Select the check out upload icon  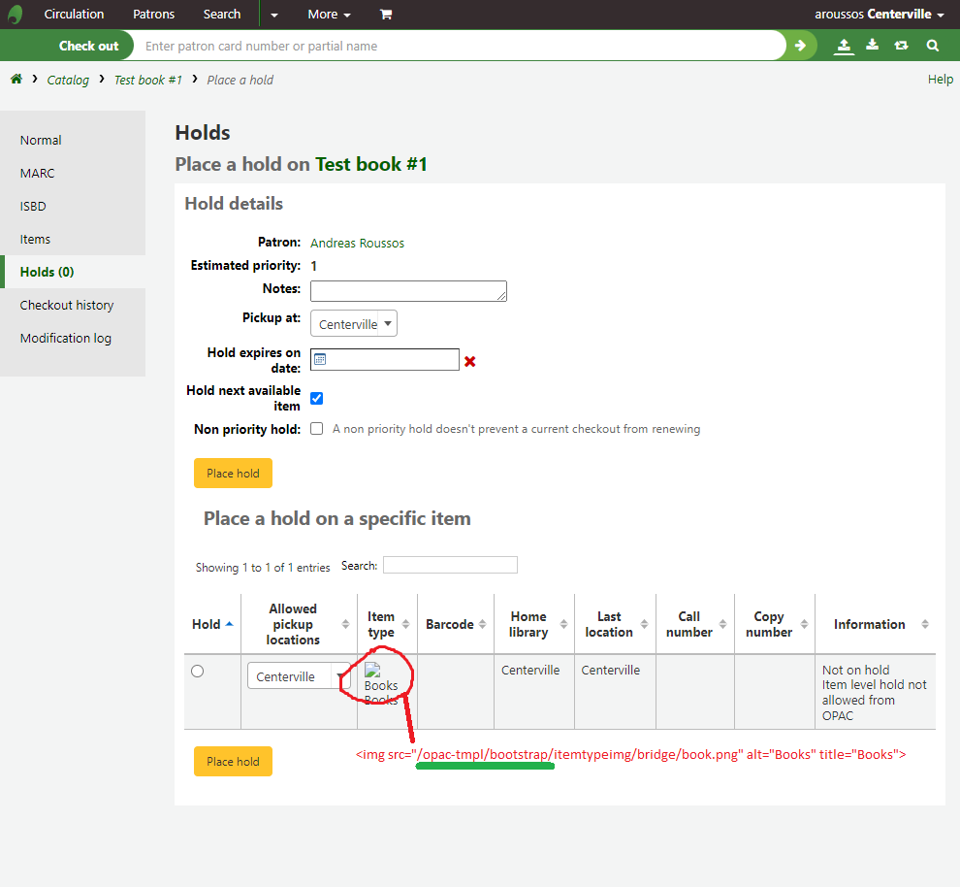tap(844, 46)
